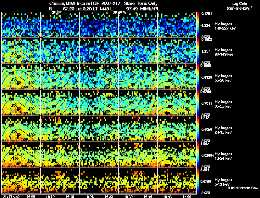Click the 2007-217 date in the header
Viewport: 260px width, 198px height.
110,4
